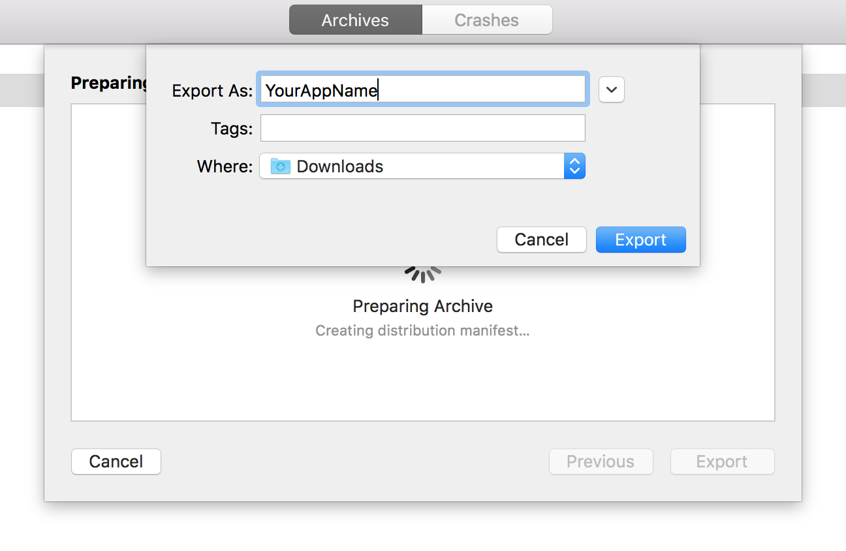
Task: Click the Export As label
Action: tap(212, 91)
